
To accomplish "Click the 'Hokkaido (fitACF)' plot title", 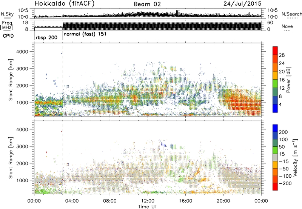I will pos(65,4).
